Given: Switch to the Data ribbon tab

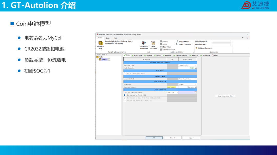Looking at the screenshot, I should coord(108,38).
